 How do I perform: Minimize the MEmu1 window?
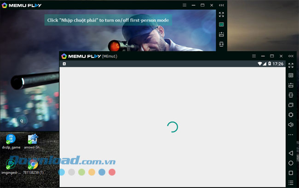263,56
